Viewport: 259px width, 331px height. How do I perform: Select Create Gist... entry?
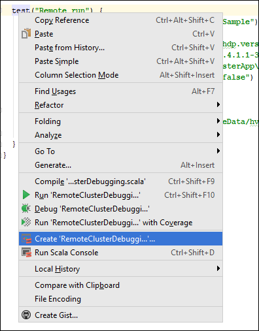coord(120,315)
